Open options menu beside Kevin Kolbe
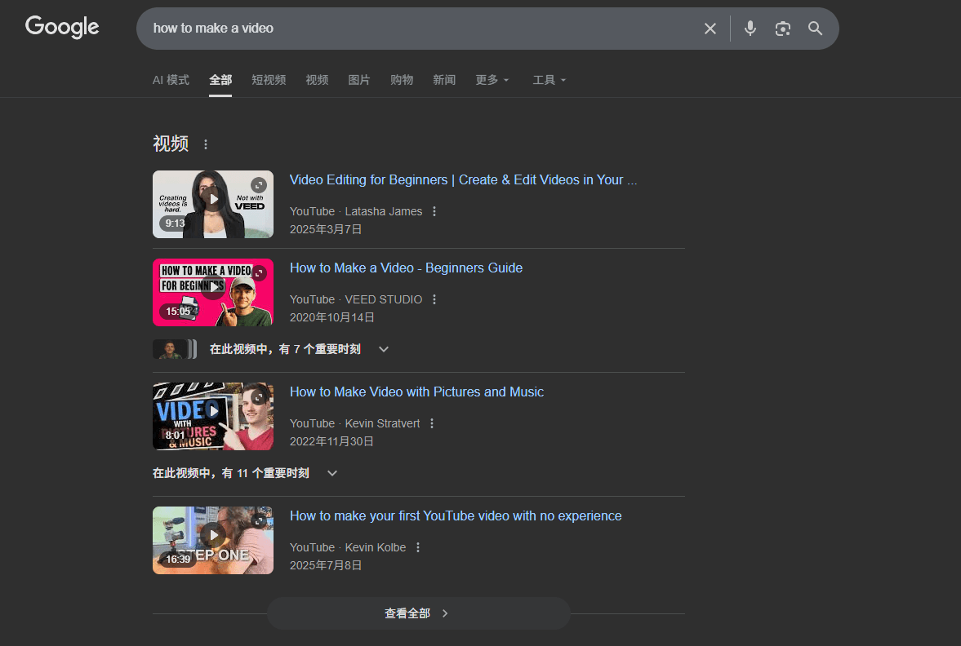This screenshot has width=961, height=646. [418, 547]
